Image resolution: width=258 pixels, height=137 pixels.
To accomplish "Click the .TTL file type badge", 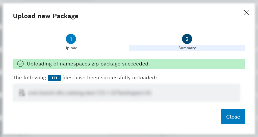I will (x=54, y=78).
